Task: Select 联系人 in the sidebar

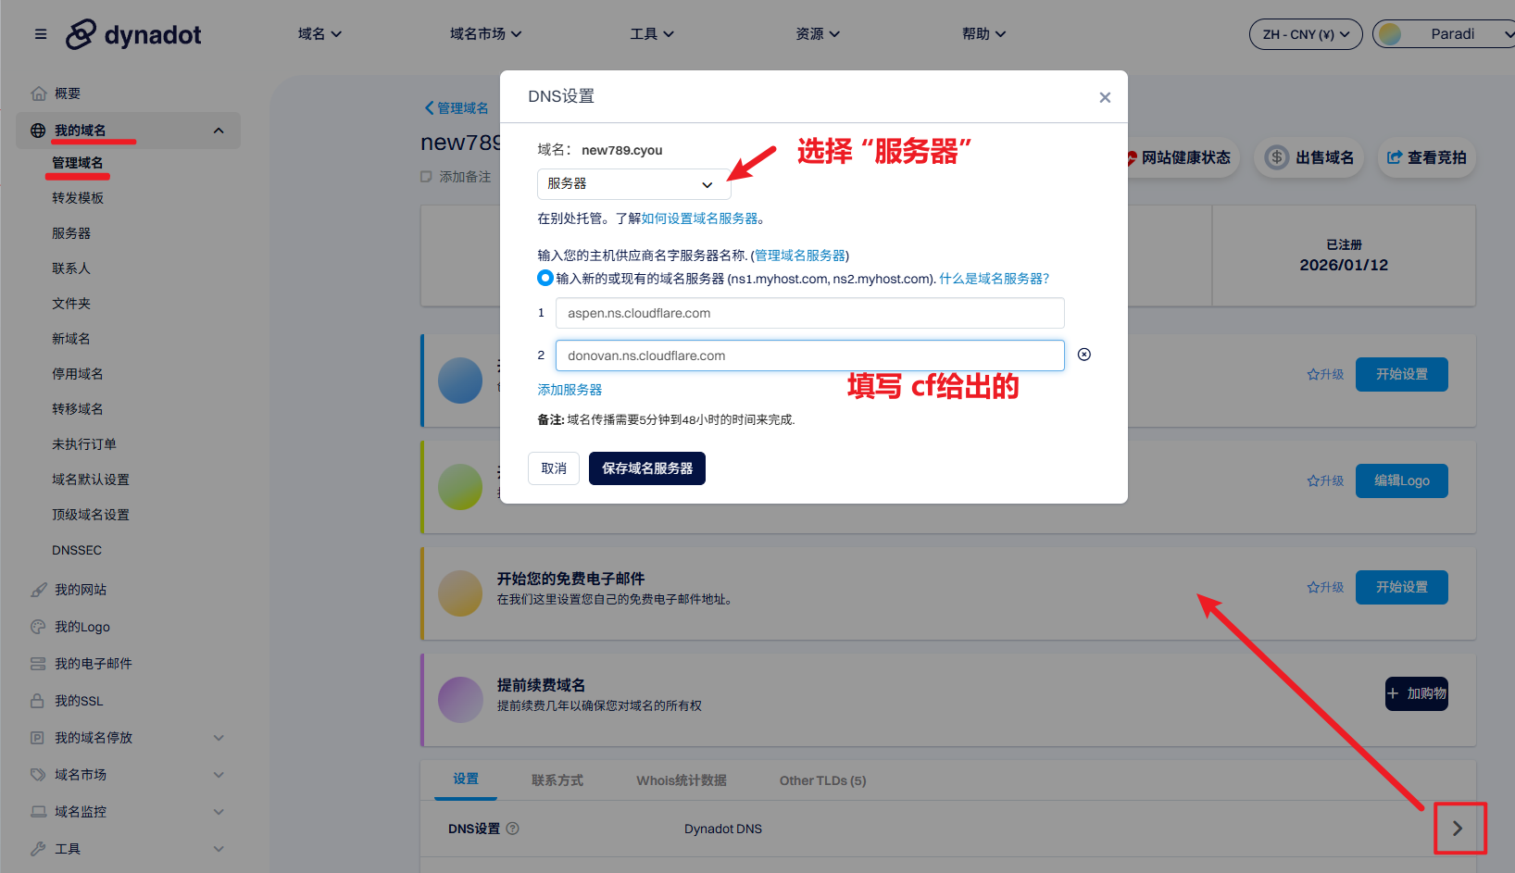Action: (71, 268)
